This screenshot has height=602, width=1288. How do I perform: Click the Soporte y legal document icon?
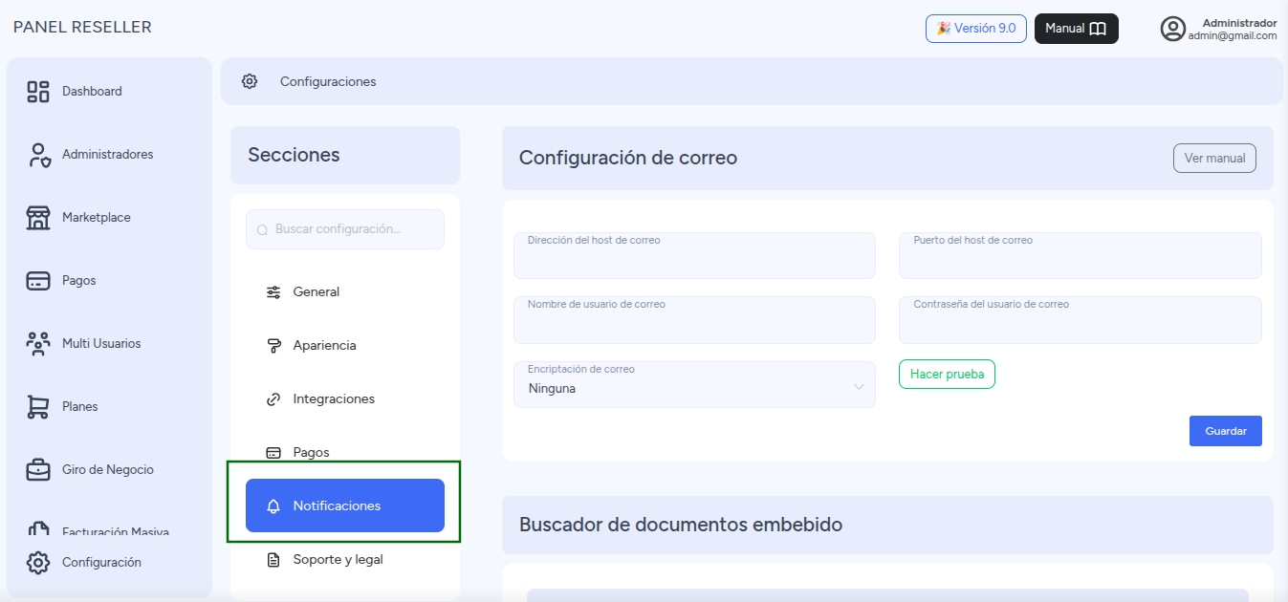273,560
